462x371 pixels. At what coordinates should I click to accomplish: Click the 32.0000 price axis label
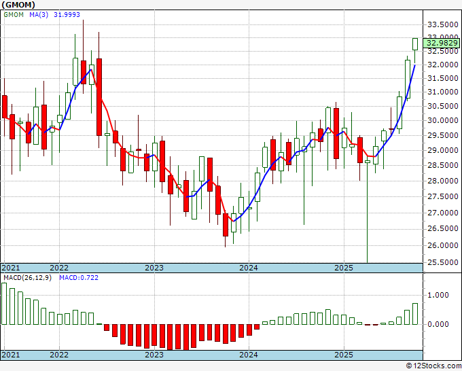[x=443, y=65]
